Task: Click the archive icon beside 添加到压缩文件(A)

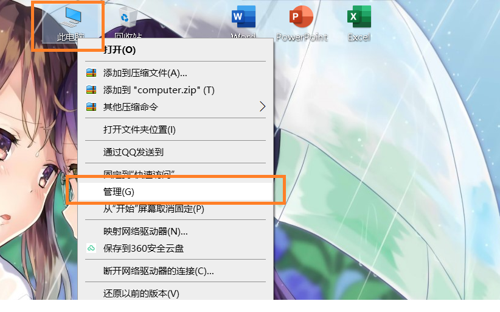Action: (91, 73)
